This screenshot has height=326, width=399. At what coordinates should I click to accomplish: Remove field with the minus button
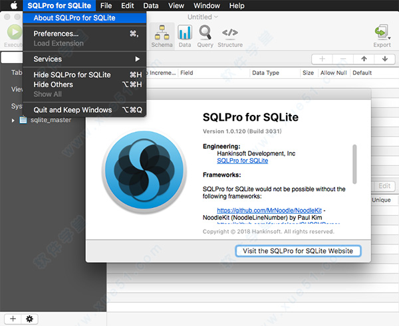tap(343, 59)
